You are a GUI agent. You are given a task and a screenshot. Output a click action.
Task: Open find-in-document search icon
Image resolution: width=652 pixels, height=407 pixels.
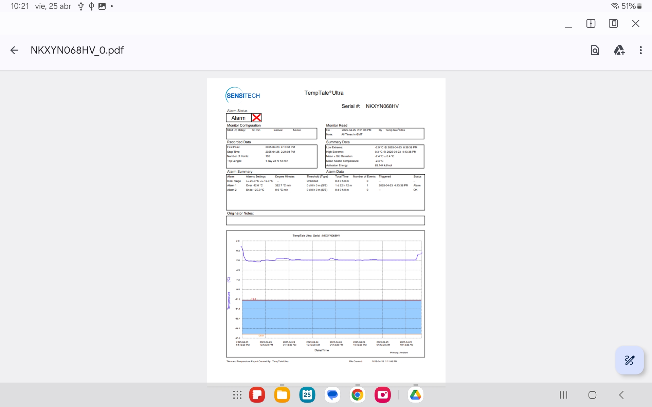pos(595,50)
